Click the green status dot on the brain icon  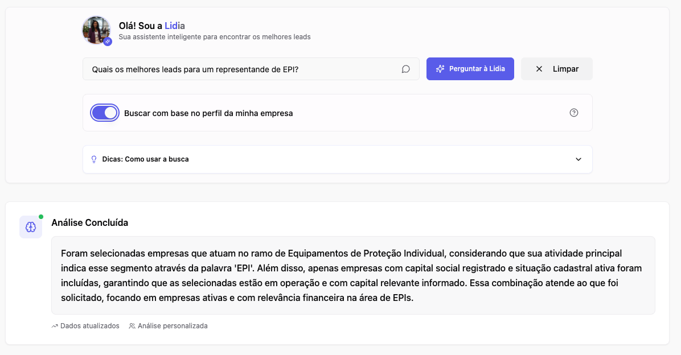pyautogui.click(x=40, y=216)
